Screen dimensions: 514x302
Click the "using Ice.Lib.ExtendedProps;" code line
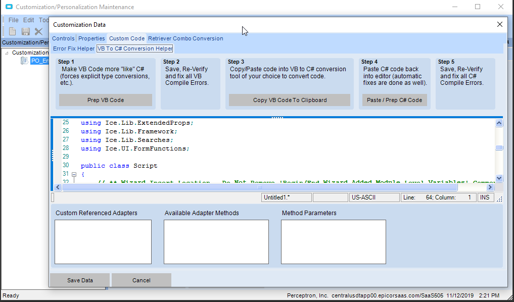pyautogui.click(x=137, y=123)
